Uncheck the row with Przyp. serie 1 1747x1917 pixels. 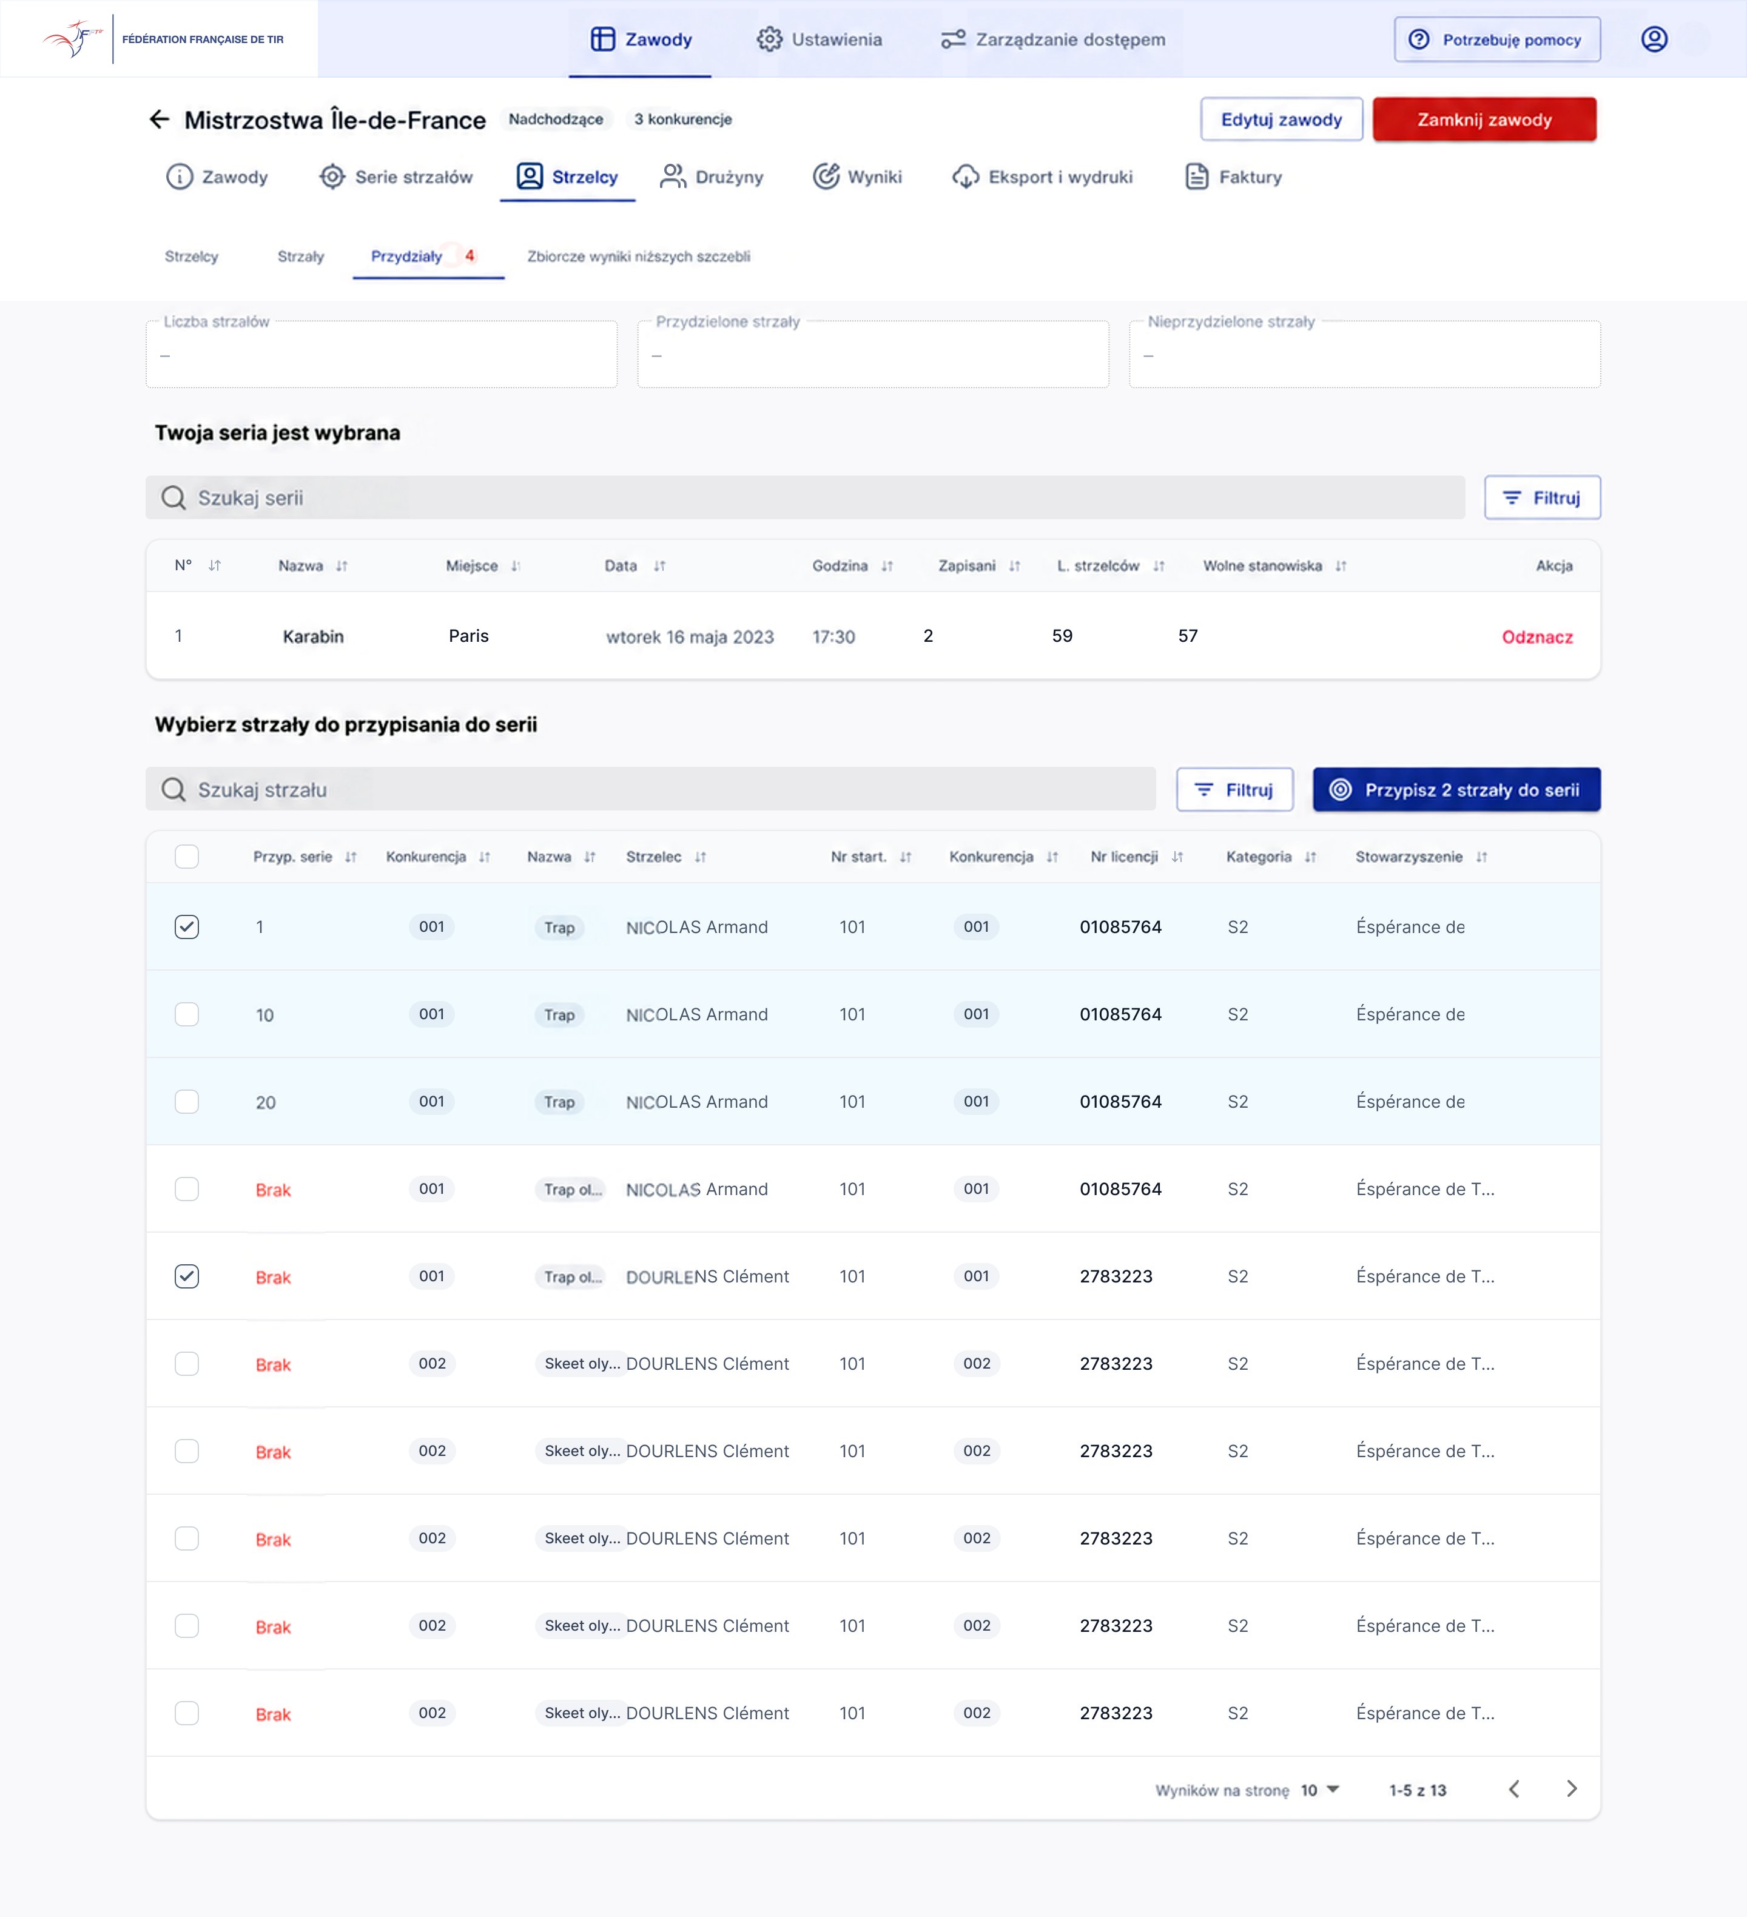[x=187, y=927]
